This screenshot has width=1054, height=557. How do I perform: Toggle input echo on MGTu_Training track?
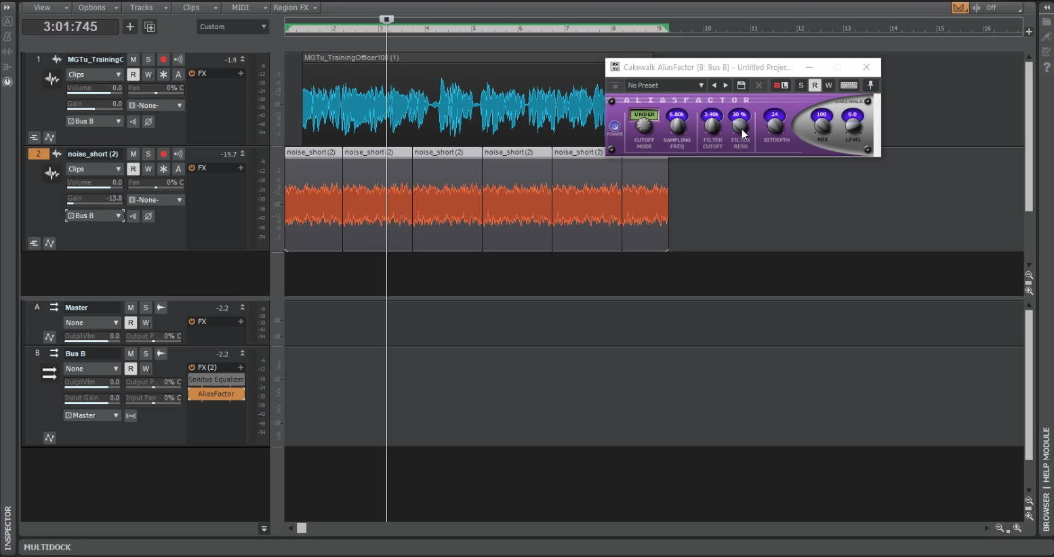click(178, 60)
